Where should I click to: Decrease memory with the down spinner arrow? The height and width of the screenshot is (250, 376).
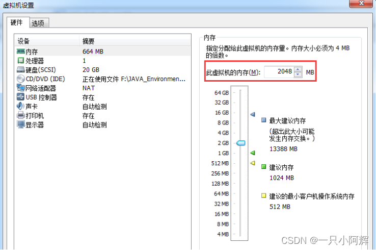click(298, 74)
